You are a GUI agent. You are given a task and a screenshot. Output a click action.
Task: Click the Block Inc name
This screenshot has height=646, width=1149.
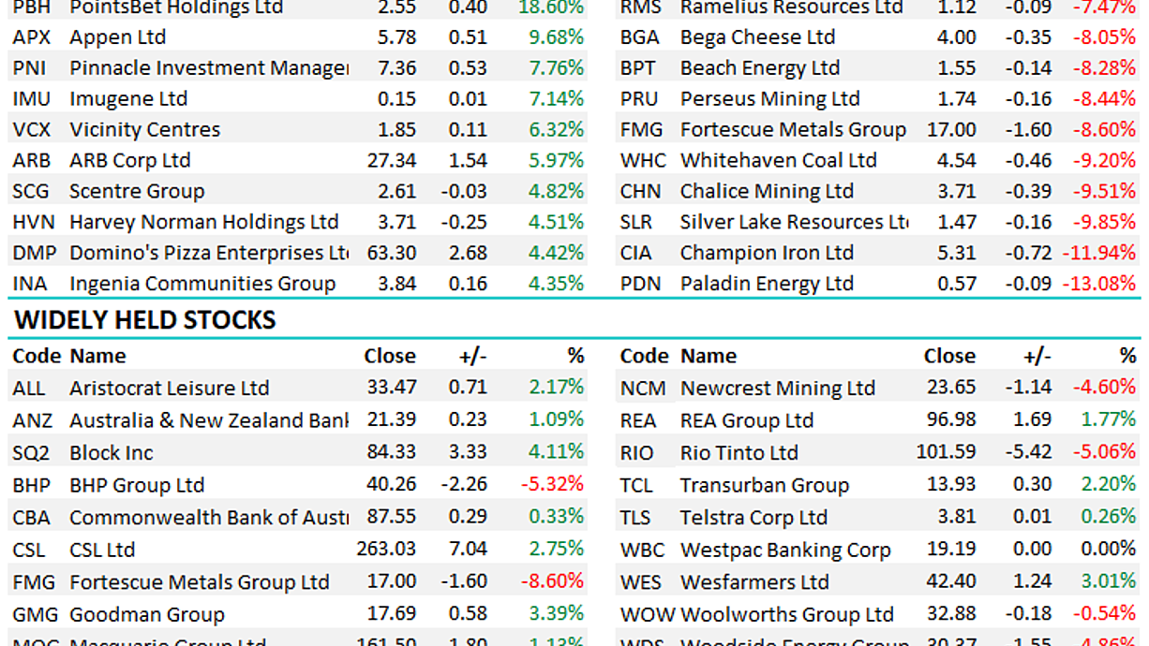(111, 453)
